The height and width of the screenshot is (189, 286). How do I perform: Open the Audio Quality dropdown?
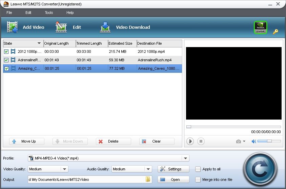(x=148, y=169)
